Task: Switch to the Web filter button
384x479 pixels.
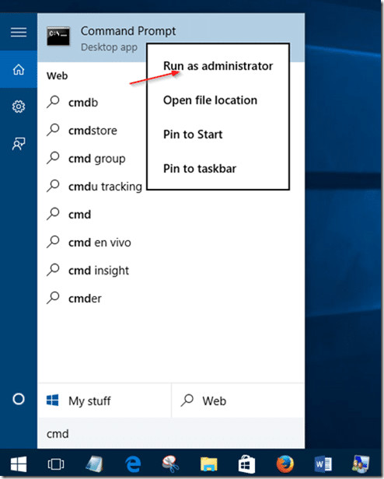Action: coord(238,400)
